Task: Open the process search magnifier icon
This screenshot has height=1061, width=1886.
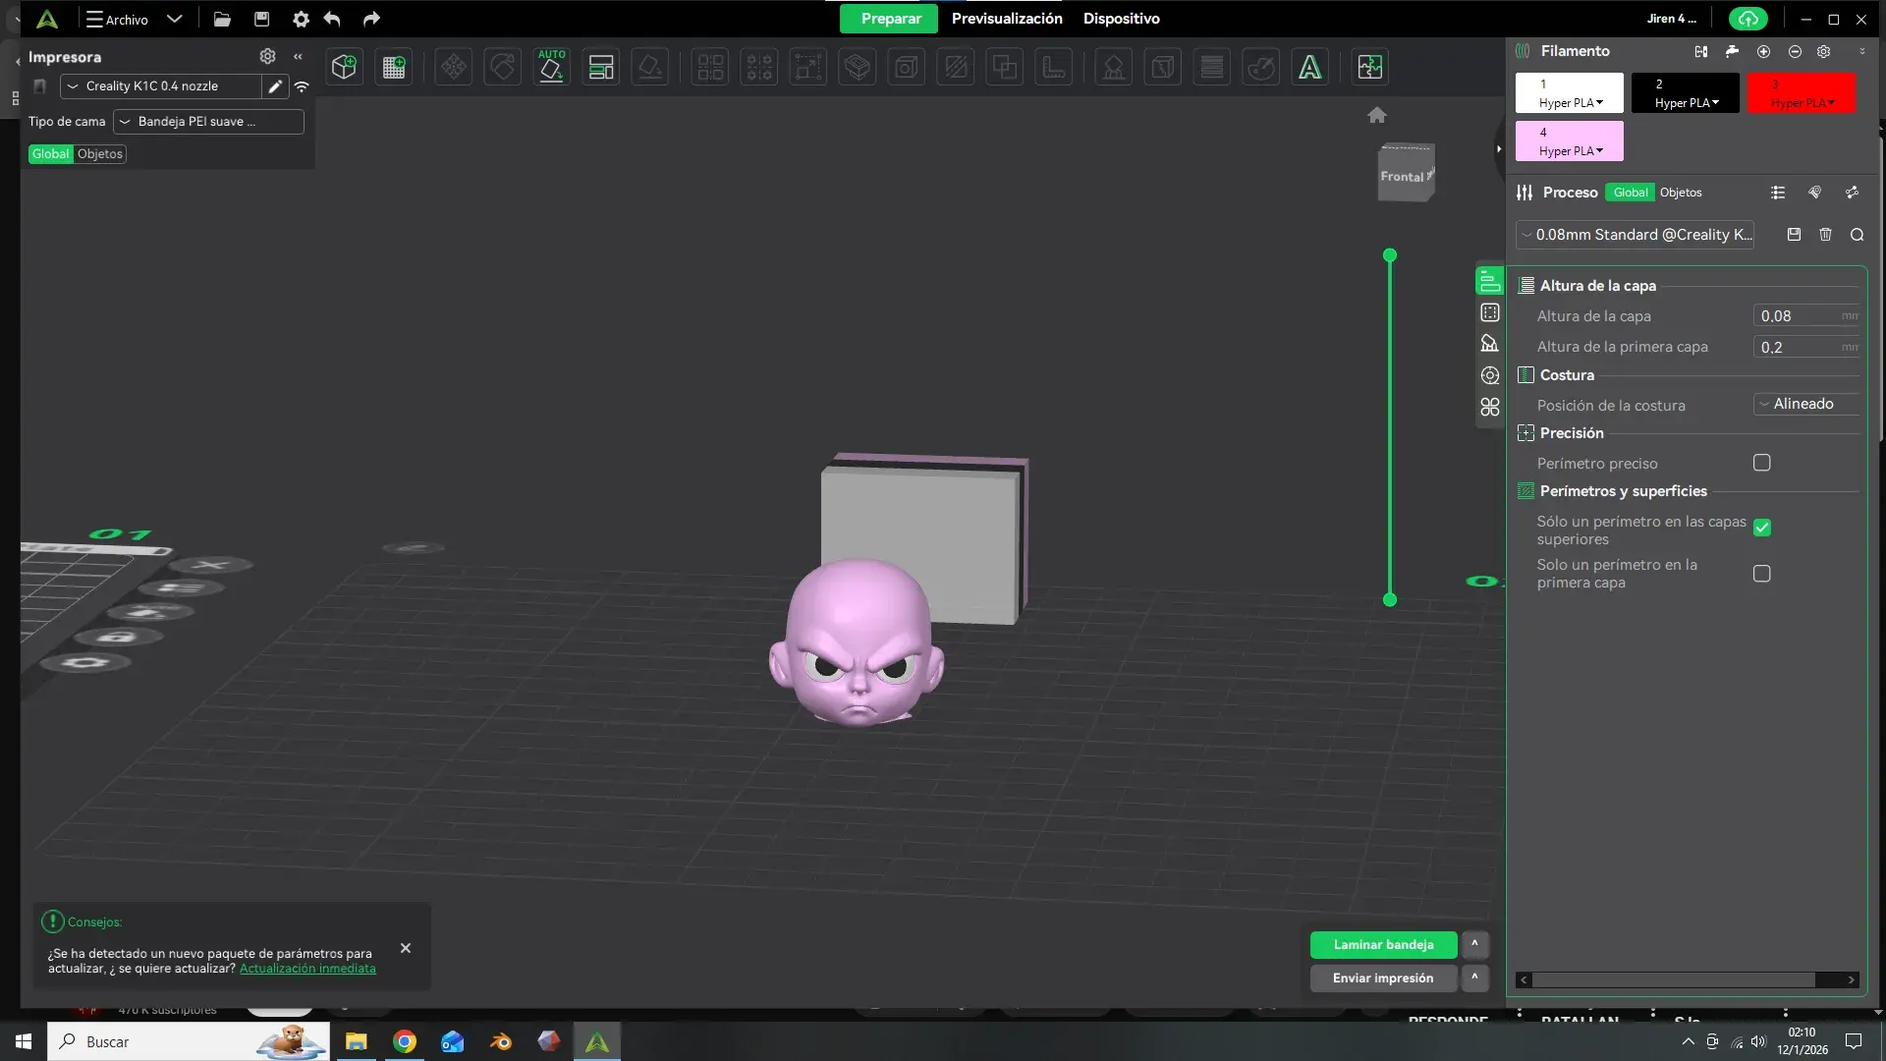Action: click(1857, 235)
